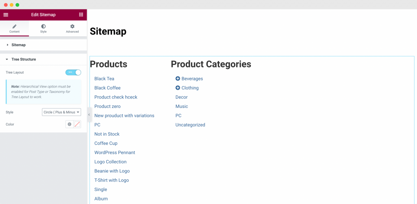Open the Music category link
The width and height of the screenshot is (417, 204).
(182, 107)
